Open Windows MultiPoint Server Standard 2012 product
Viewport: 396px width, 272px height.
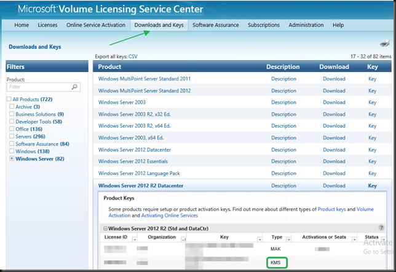pos(145,90)
